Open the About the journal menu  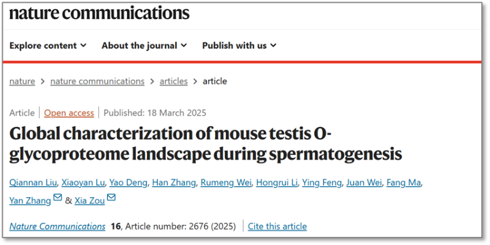(144, 45)
